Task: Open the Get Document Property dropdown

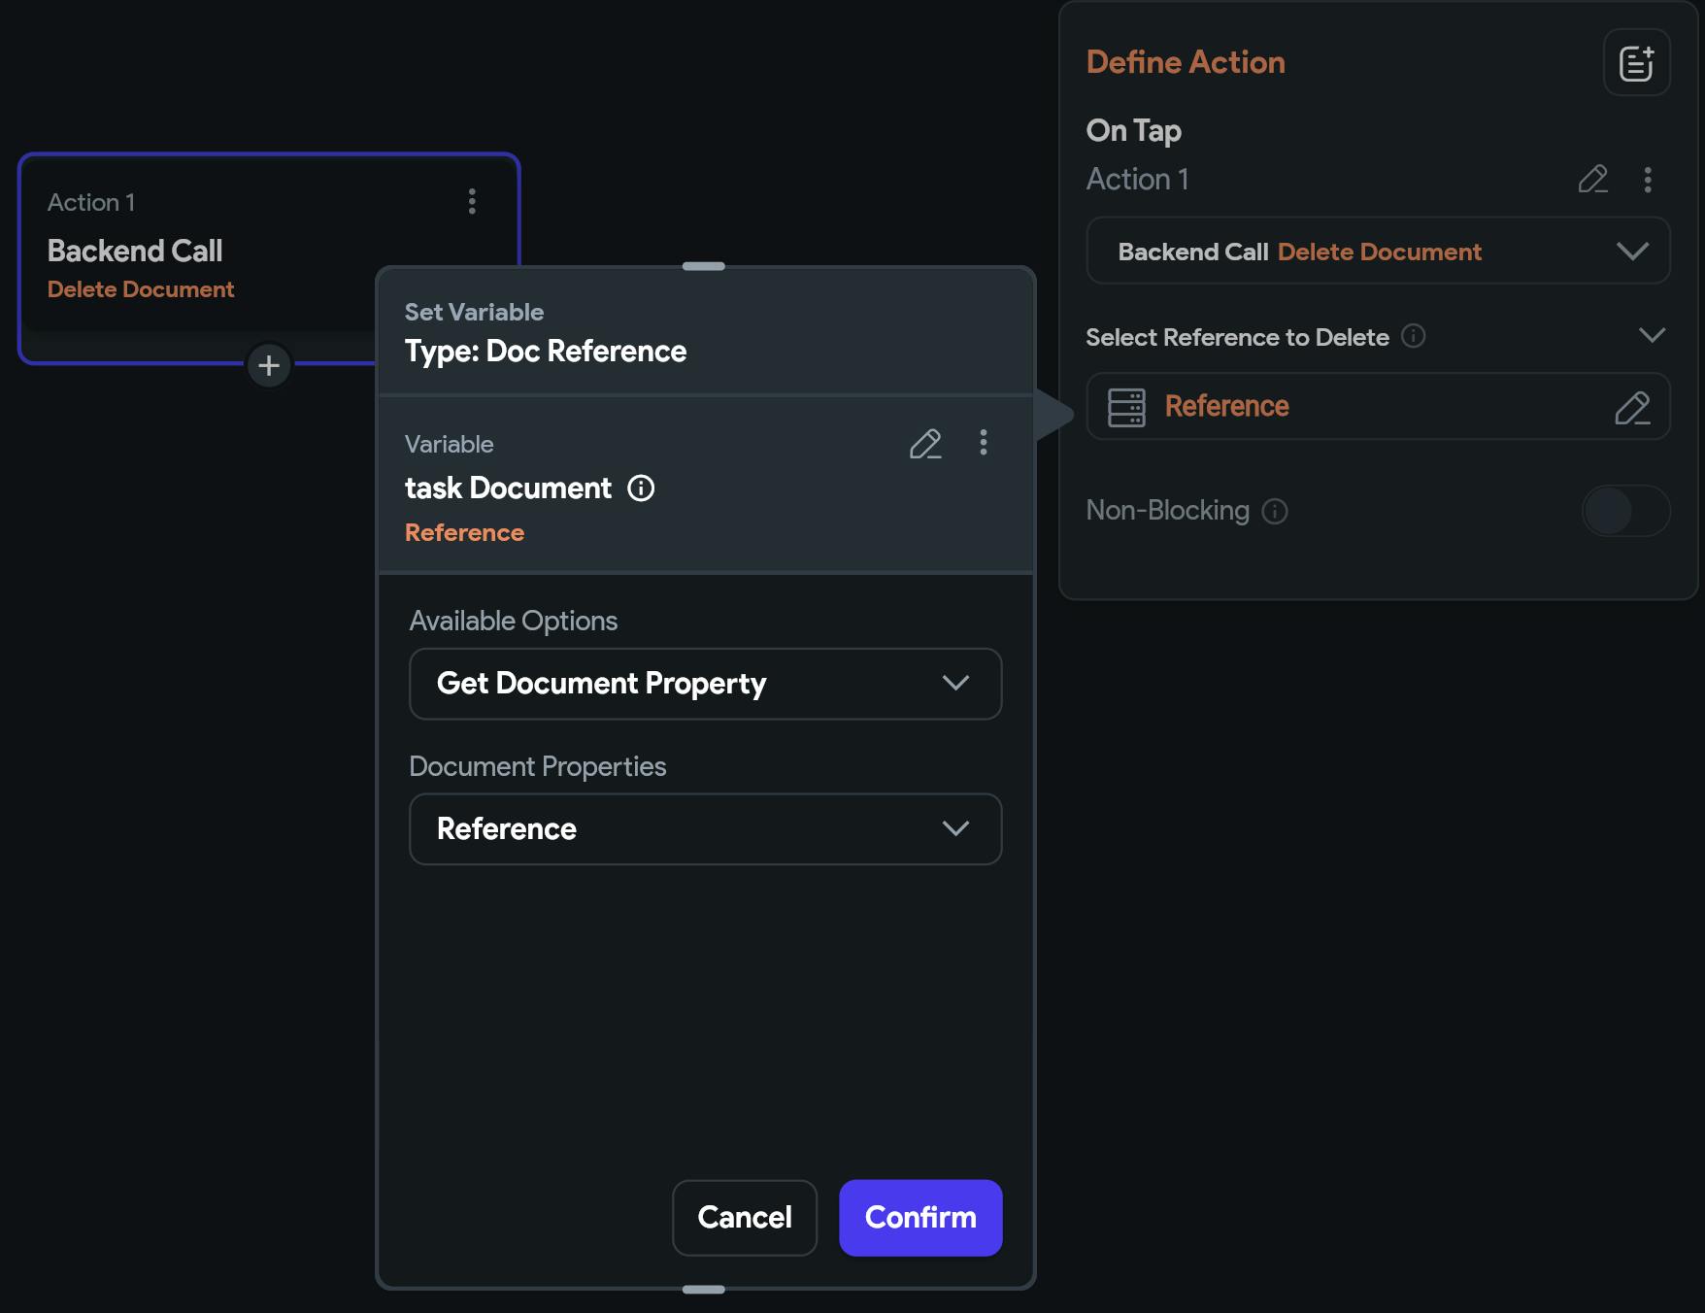Action: (x=705, y=684)
